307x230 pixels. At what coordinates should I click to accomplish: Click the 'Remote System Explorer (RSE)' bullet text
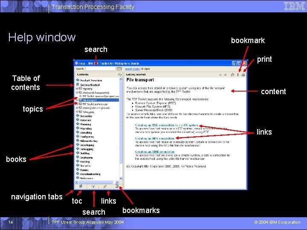[156, 103]
